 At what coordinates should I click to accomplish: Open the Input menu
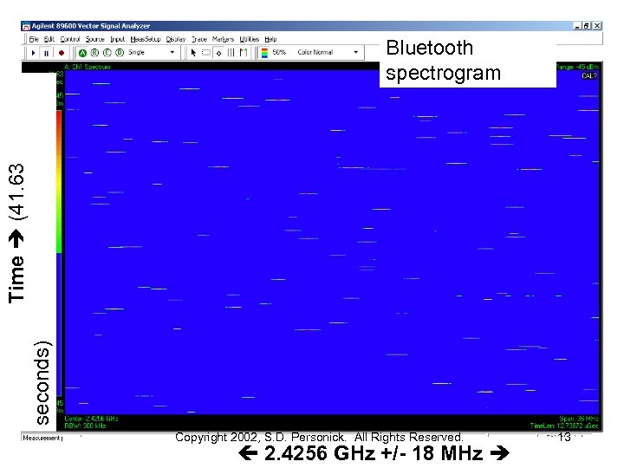point(117,39)
